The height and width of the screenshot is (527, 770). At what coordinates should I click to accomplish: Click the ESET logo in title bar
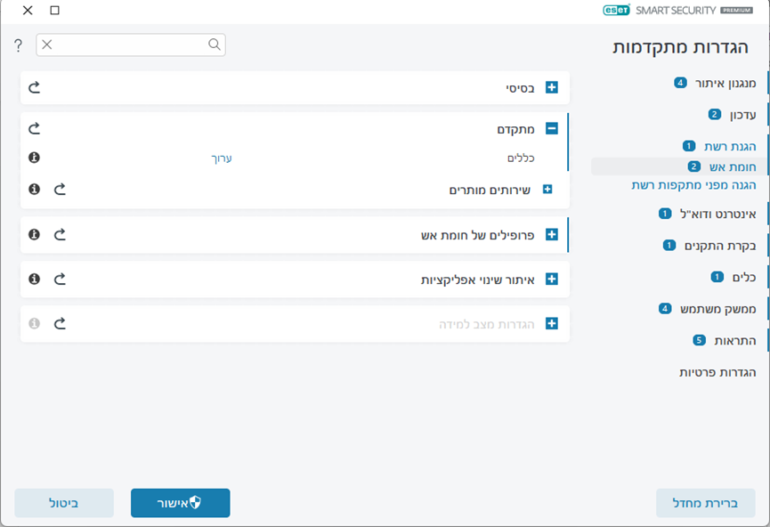[616, 10]
